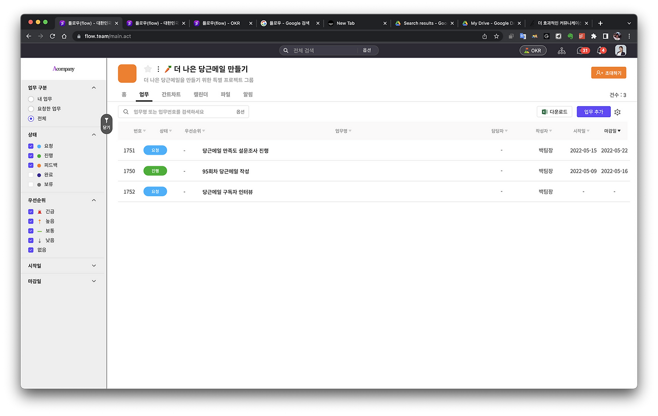The width and height of the screenshot is (658, 416).
Task: Switch to the My Drive browser tab
Action: pos(490,23)
